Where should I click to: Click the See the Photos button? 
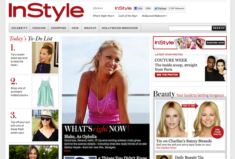pos(167,75)
